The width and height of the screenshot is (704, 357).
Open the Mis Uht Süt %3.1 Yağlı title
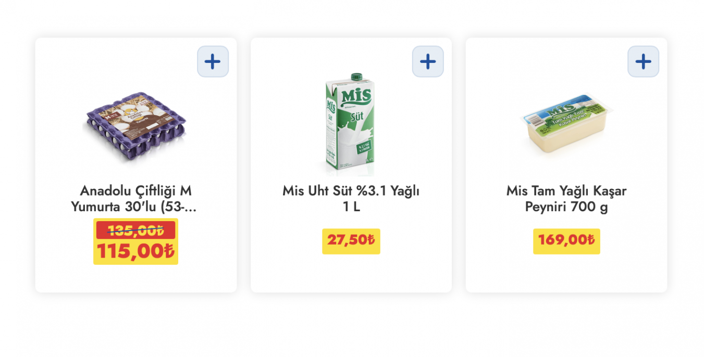point(351,191)
